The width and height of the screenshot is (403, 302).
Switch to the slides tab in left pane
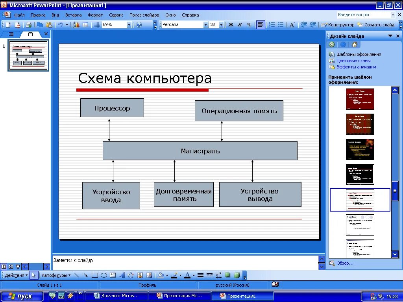tap(30, 34)
